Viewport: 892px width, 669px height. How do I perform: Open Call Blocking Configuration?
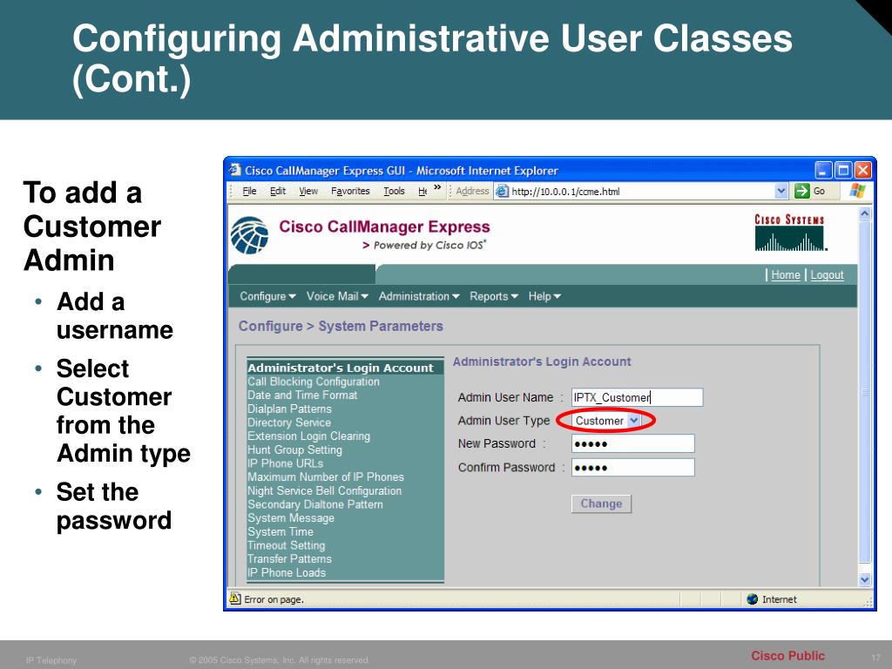click(x=314, y=382)
